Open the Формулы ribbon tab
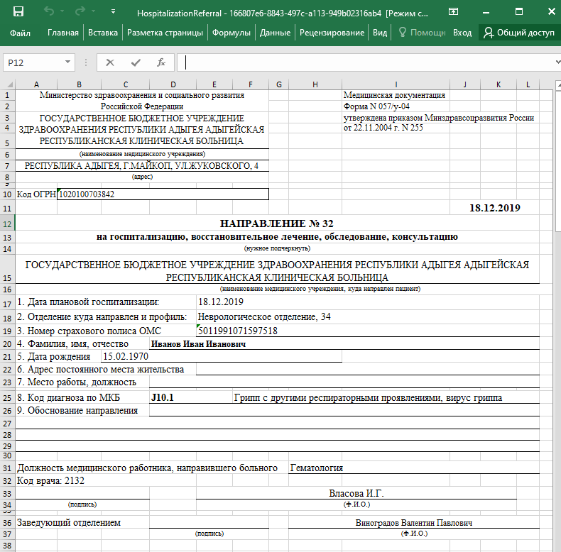The width and height of the screenshot is (561, 552). coord(232,33)
